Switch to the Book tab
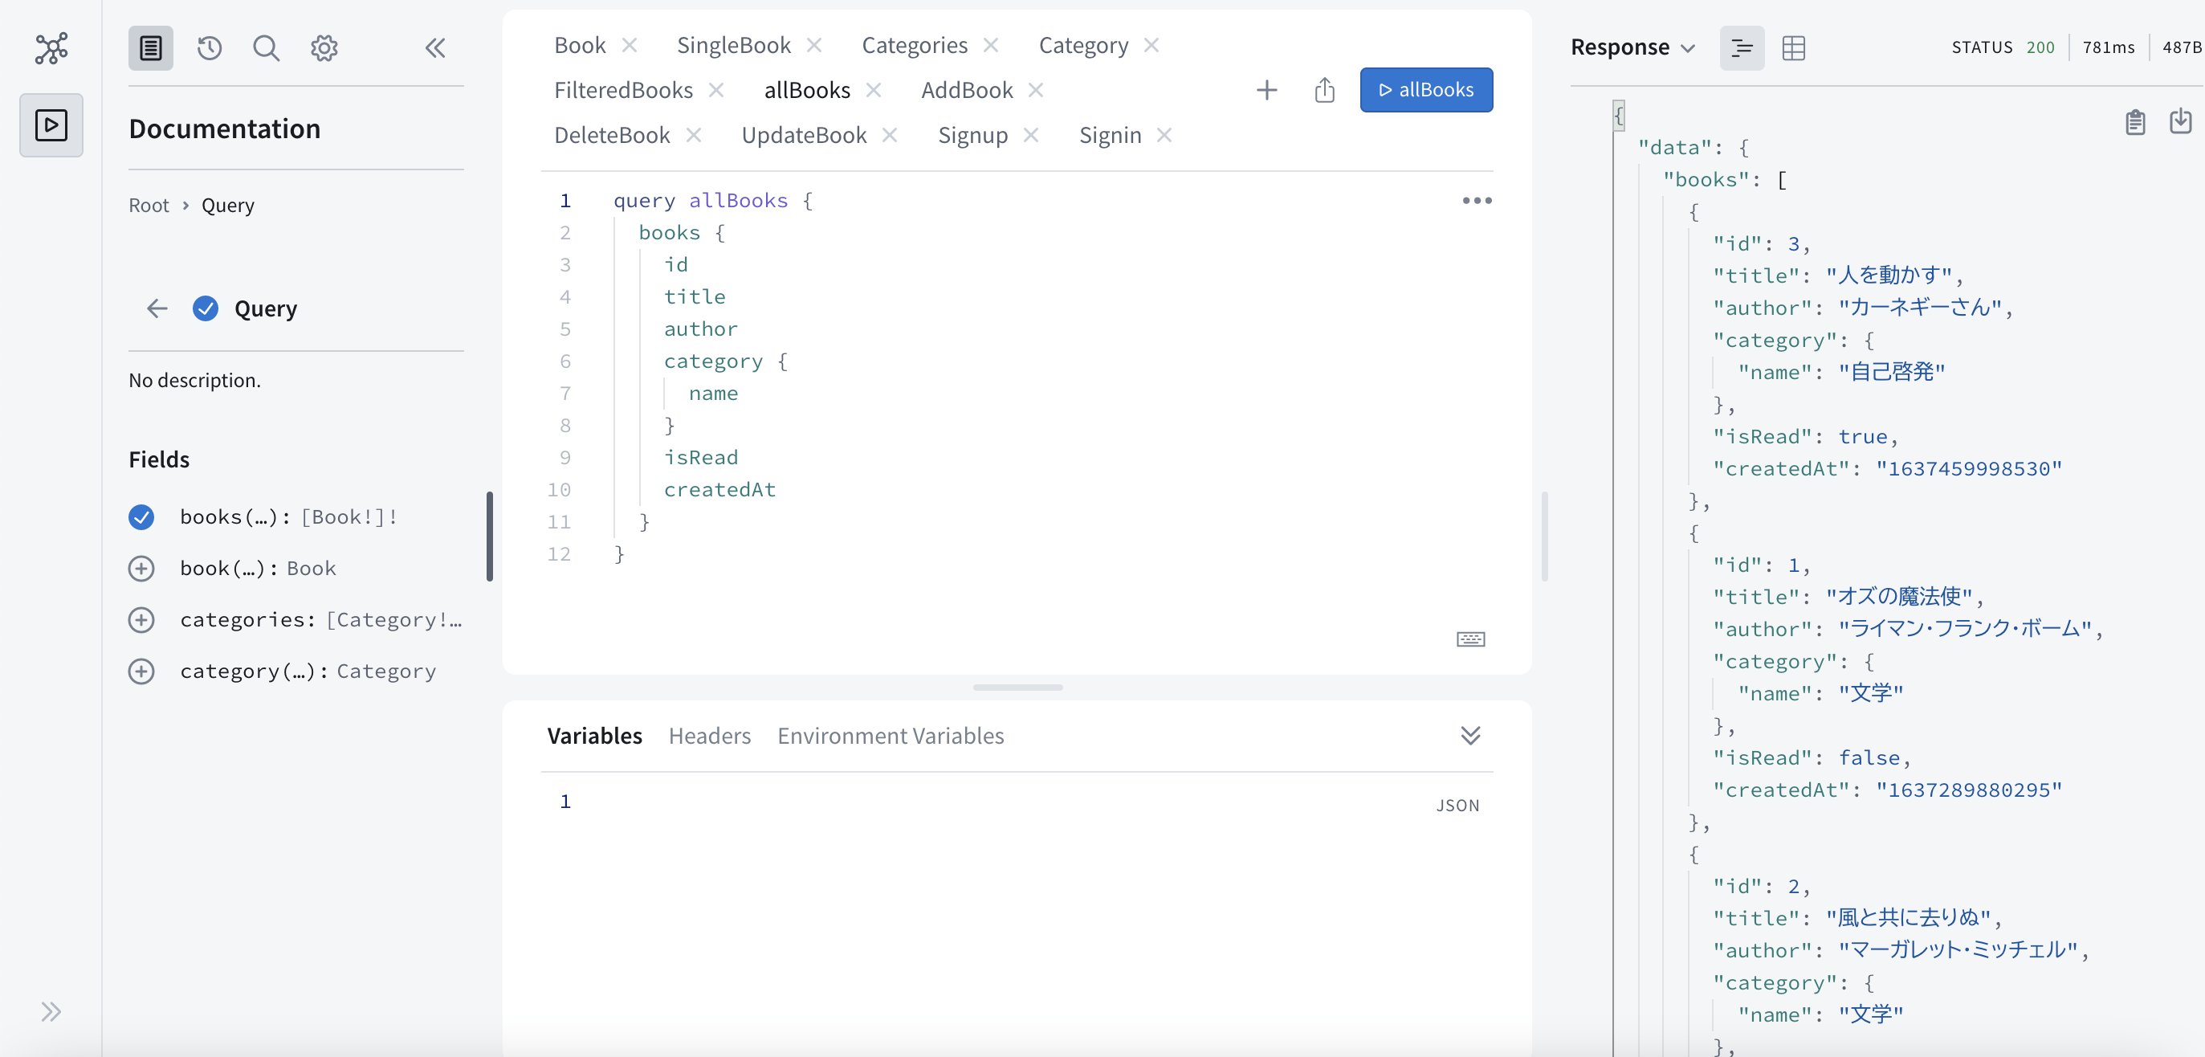2205x1057 pixels. click(x=580, y=44)
